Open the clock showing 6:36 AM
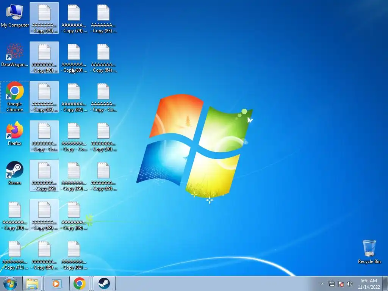 click(x=368, y=284)
